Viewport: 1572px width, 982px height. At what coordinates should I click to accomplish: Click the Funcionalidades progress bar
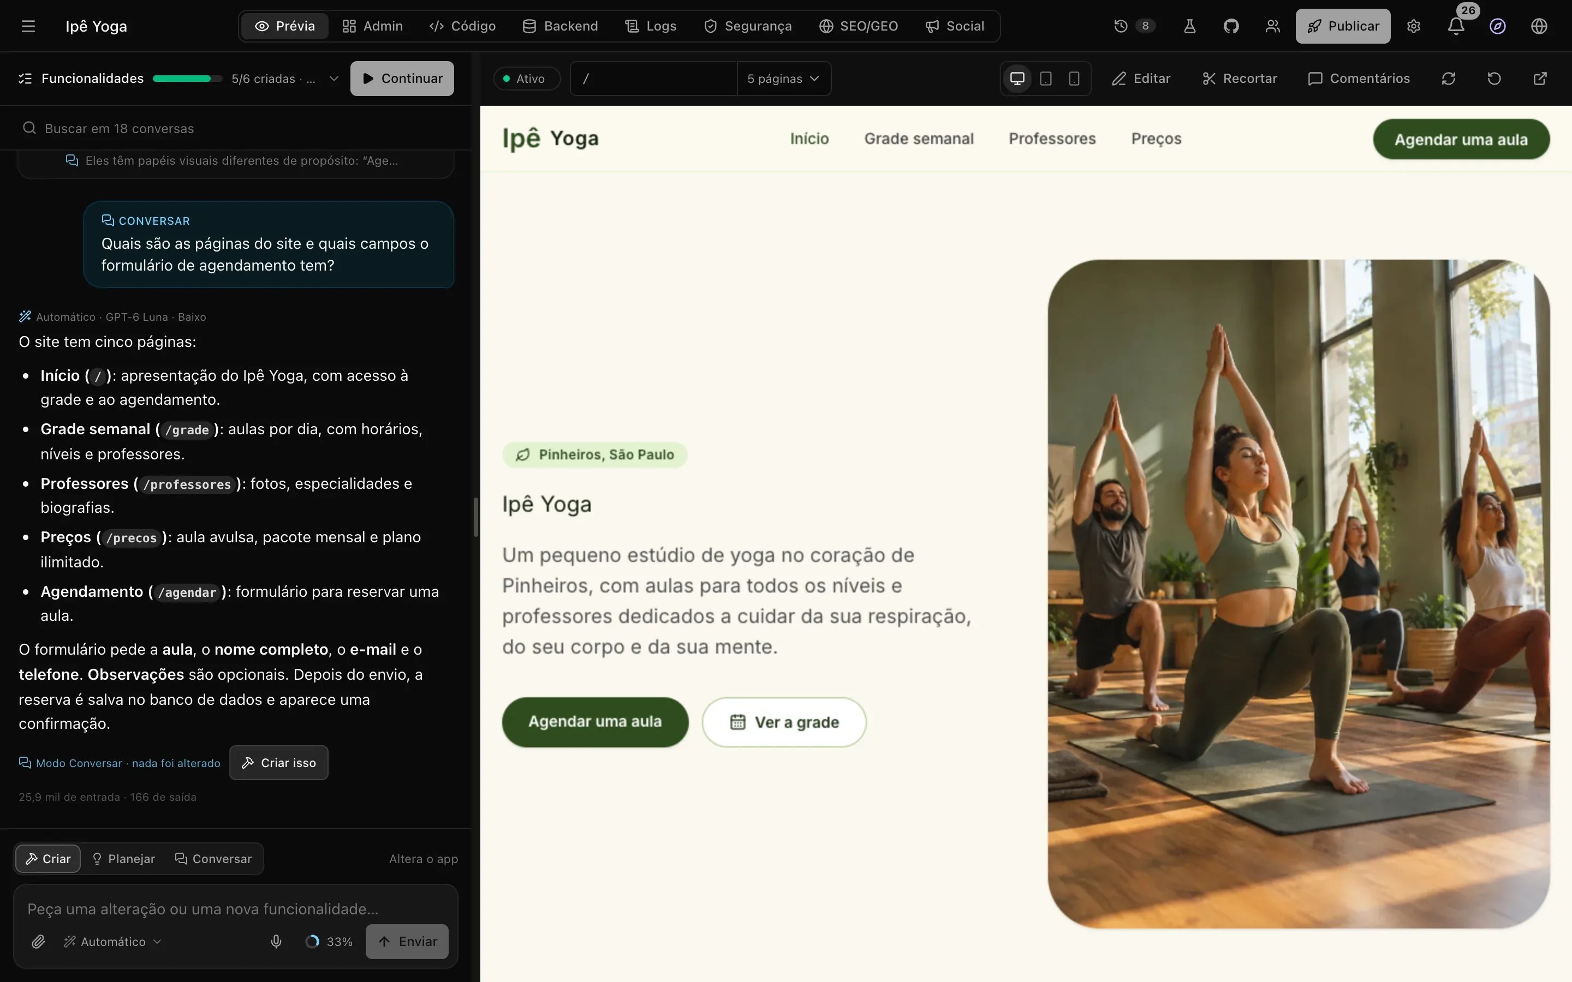point(187,79)
